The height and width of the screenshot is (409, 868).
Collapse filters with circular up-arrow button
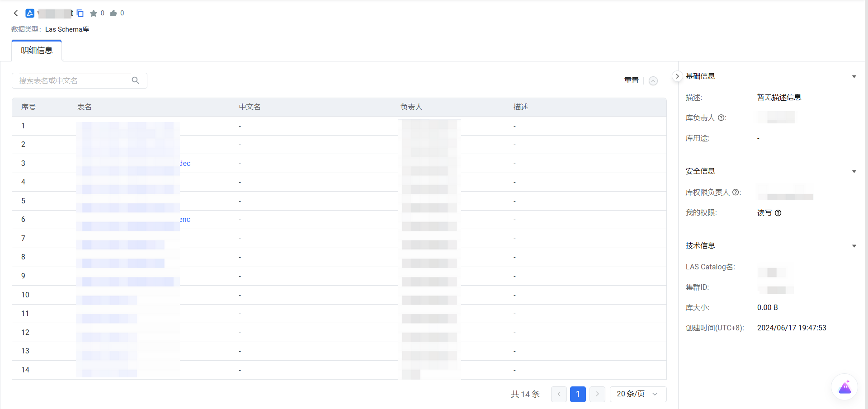click(x=653, y=81)
